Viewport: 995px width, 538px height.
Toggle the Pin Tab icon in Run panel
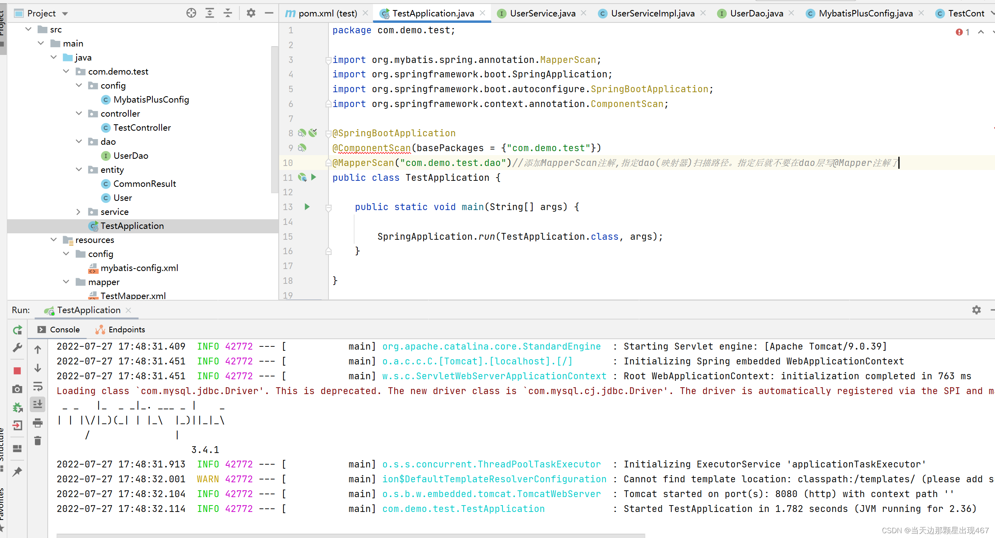tap(17, 471)
